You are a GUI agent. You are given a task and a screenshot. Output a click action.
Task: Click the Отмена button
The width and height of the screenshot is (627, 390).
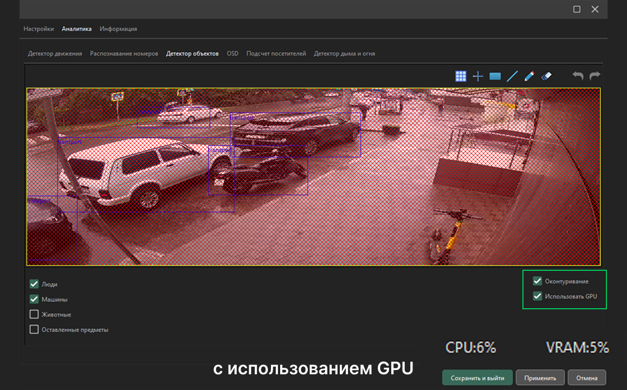coord(587,378)
